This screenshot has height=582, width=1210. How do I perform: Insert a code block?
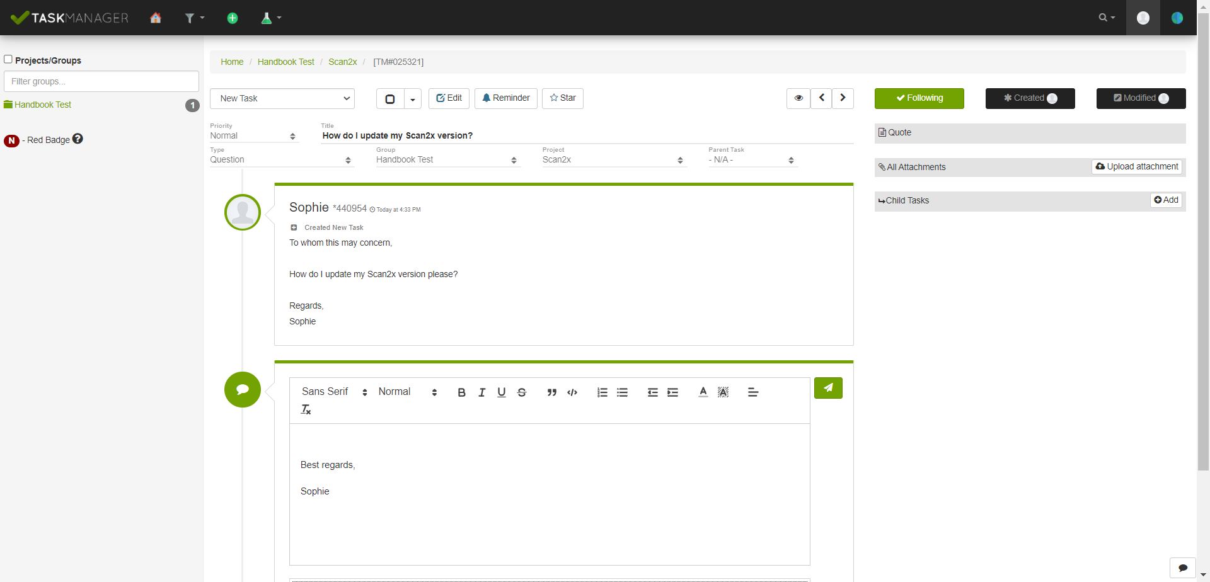pos(572,392)
